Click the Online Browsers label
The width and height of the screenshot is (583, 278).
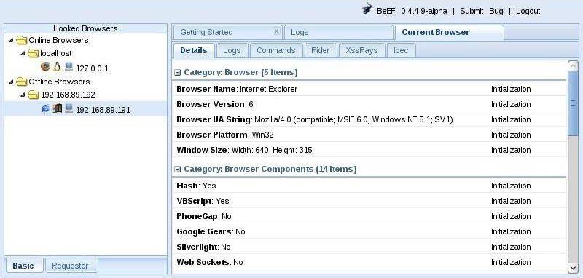[58, 40]
